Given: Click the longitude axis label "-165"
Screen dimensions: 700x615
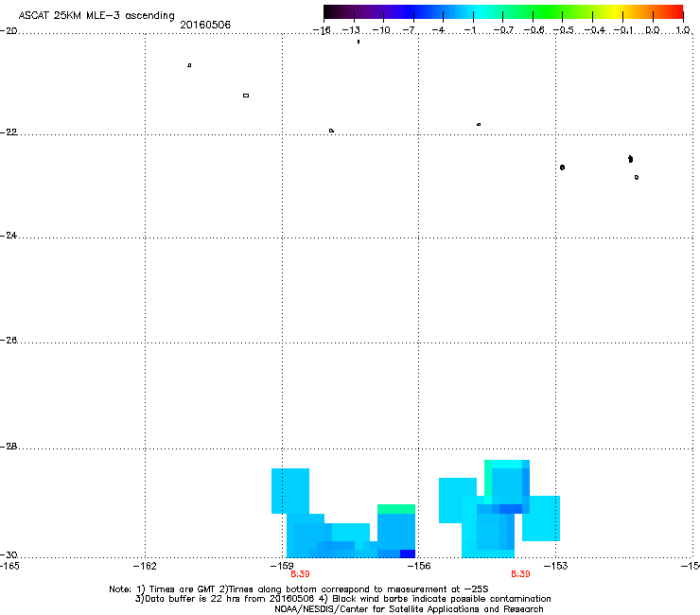Looking at the screenshot, I should [9, 567].
